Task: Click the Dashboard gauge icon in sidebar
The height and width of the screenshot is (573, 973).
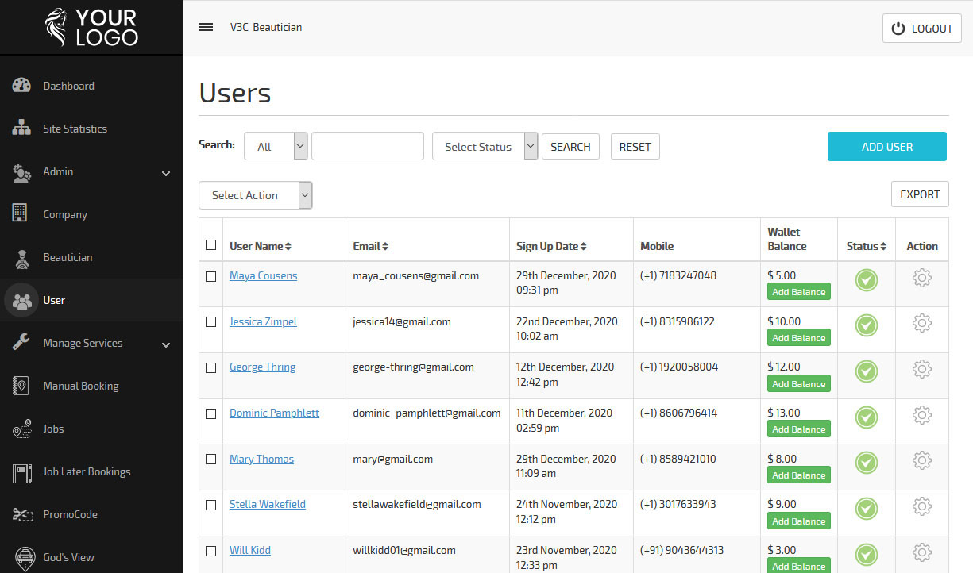Action: click(21, 86)
